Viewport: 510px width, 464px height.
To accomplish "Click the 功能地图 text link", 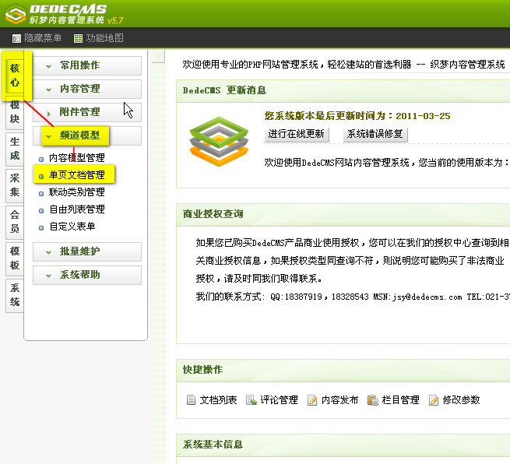I will (105, 38).
